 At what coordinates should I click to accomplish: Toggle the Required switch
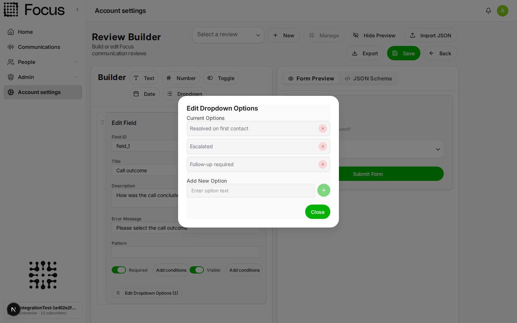[119, 270]
